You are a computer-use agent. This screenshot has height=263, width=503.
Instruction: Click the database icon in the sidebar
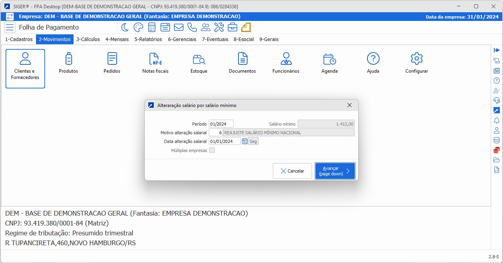[x=497, y=140]
